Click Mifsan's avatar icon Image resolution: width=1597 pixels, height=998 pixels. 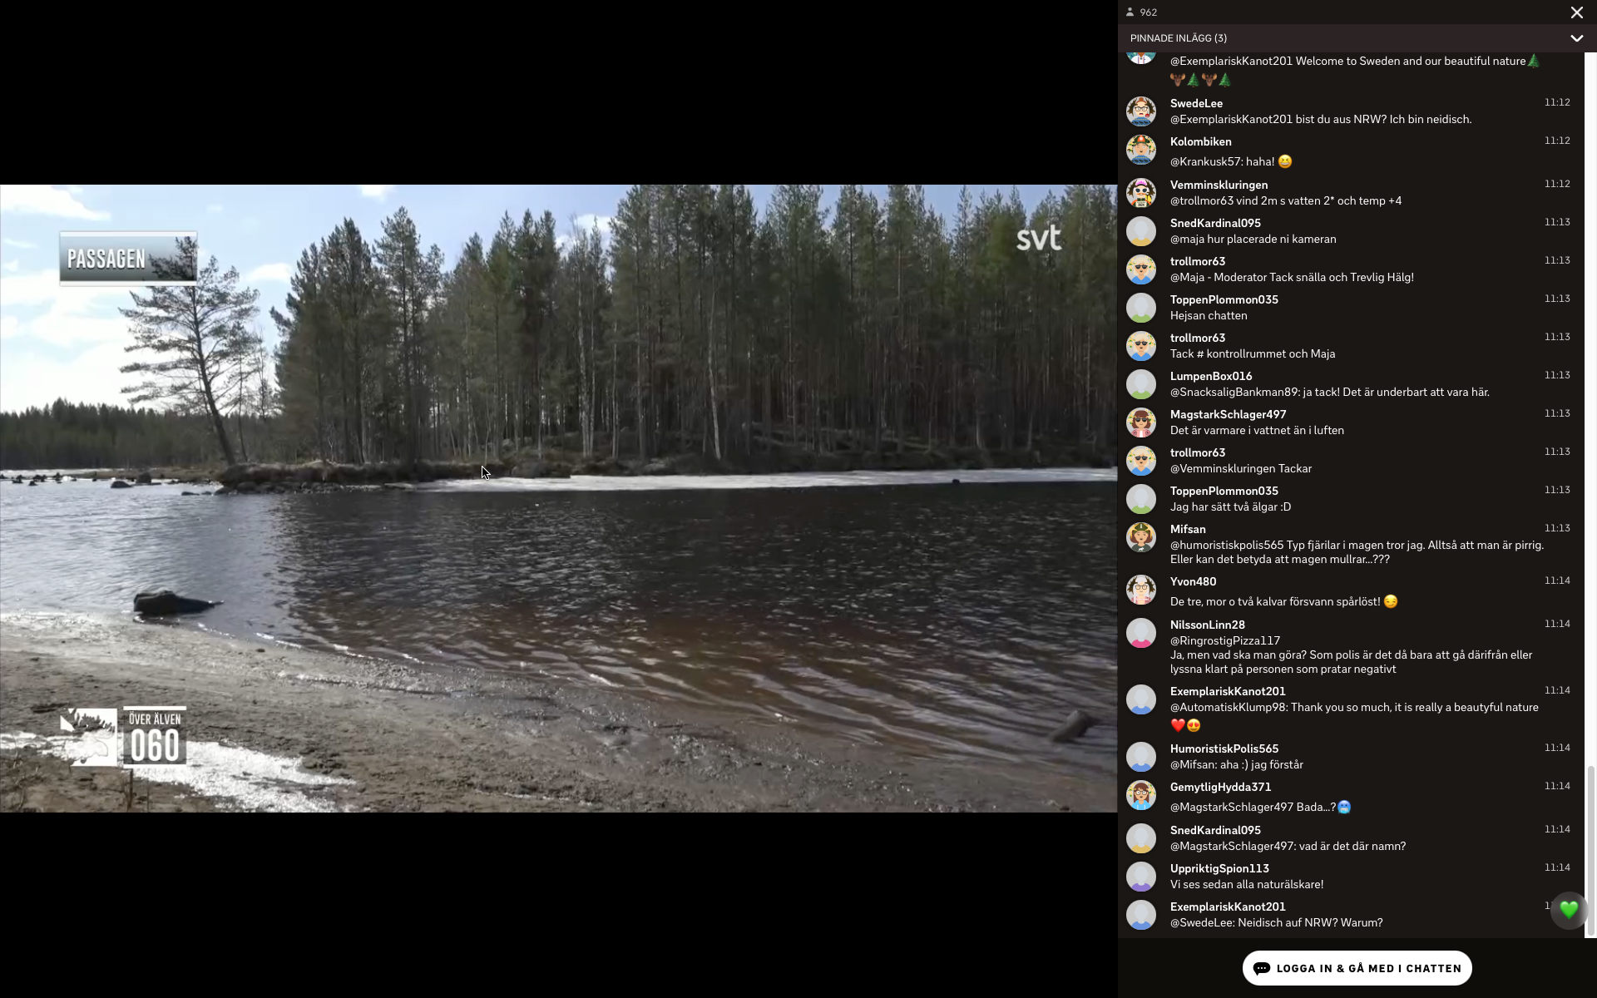[1141, 537]
